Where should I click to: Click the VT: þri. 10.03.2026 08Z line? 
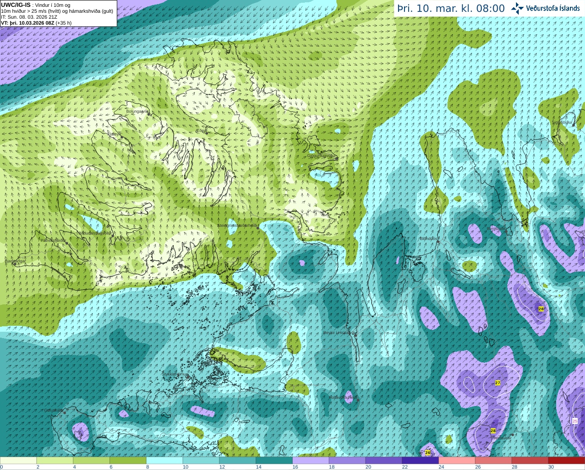(36, 23)
